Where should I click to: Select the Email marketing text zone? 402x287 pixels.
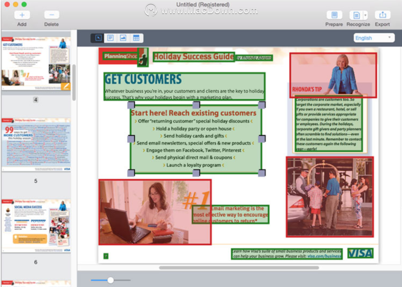pyautogui.click(x=230, y=215)
